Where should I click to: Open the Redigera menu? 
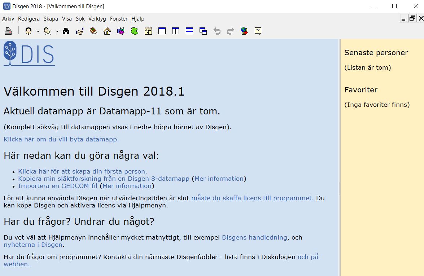29,19
